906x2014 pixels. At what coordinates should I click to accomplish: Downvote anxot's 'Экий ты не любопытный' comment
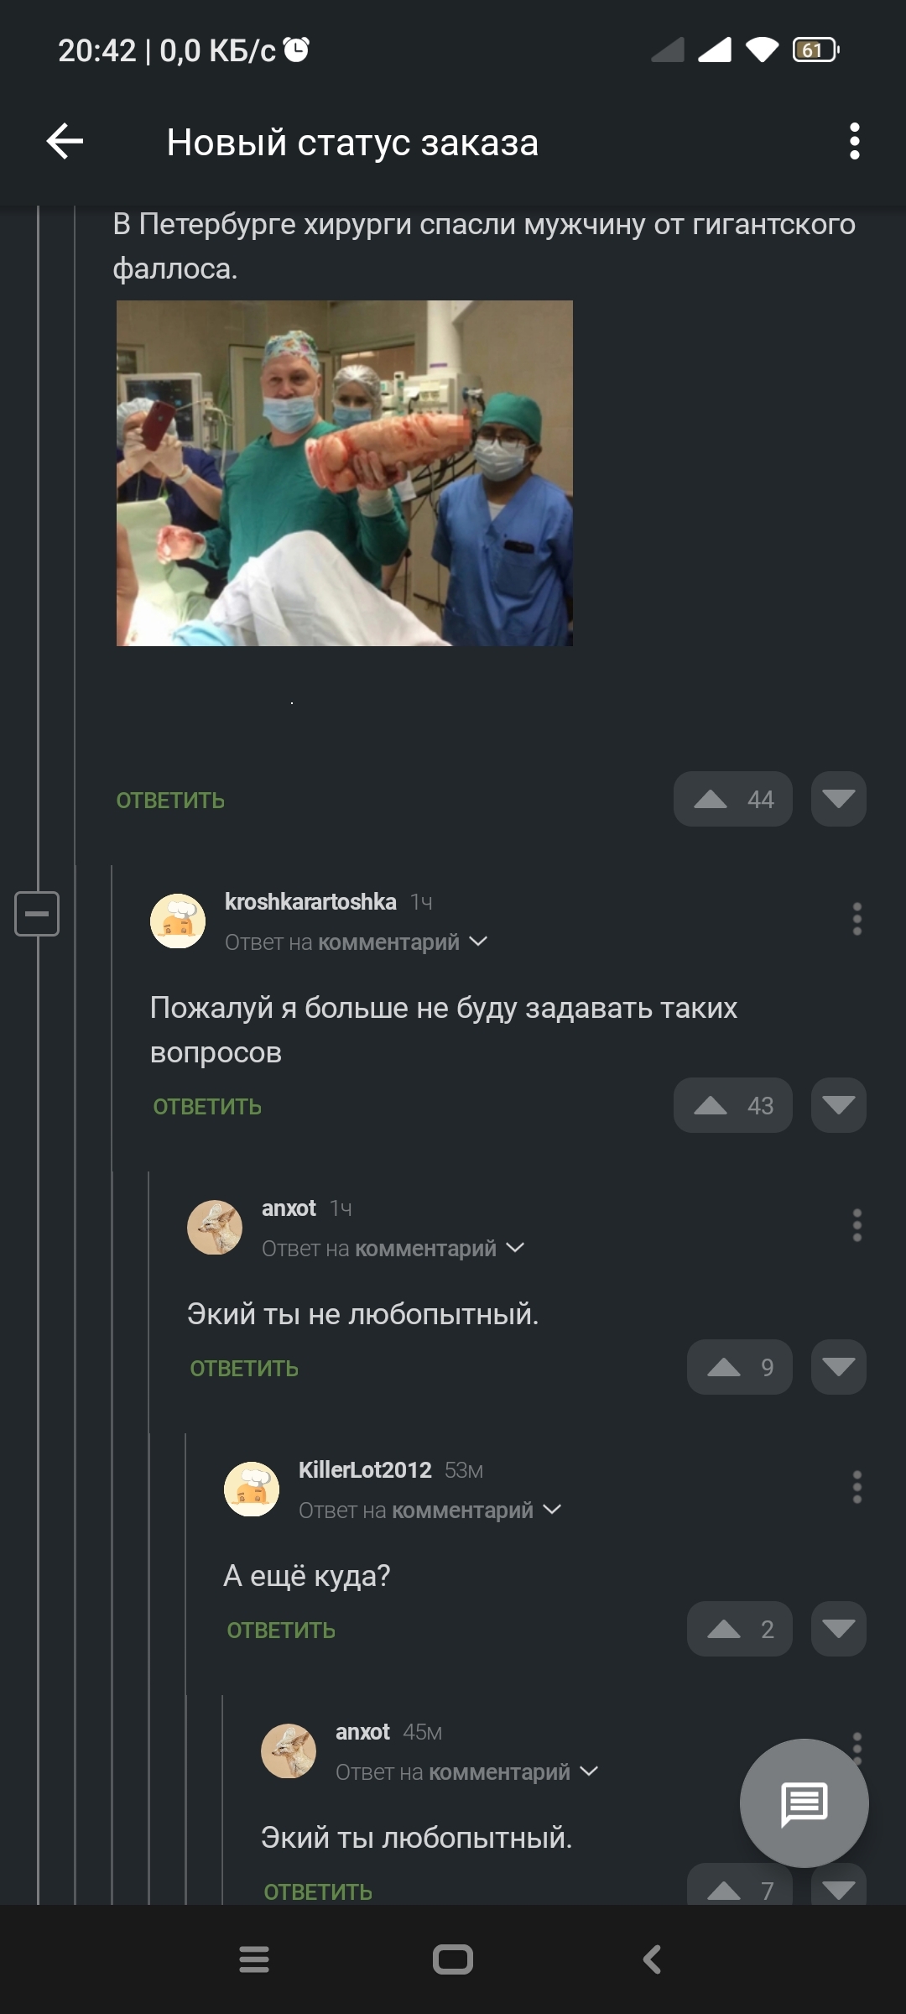click(838, 1367)
